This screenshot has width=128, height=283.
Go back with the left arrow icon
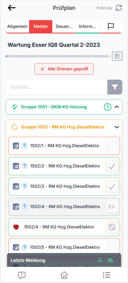tap(12, 8)
